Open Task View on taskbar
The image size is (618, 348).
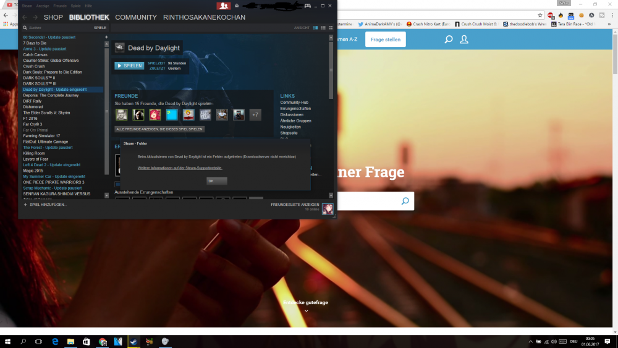(x=38, y=341)
